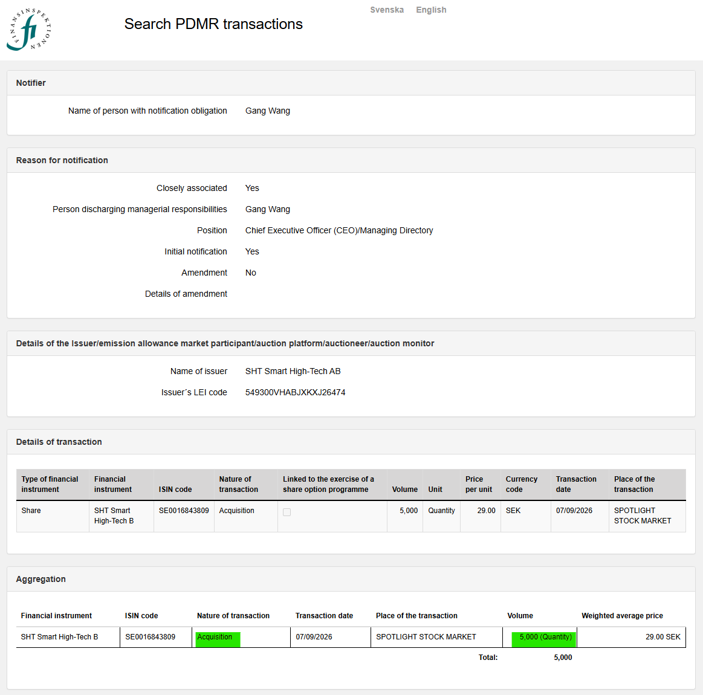Viewport: 703px width, 695px height.
Task: Click the 'Details of amendment' label
Action: [x=186, y=294]
